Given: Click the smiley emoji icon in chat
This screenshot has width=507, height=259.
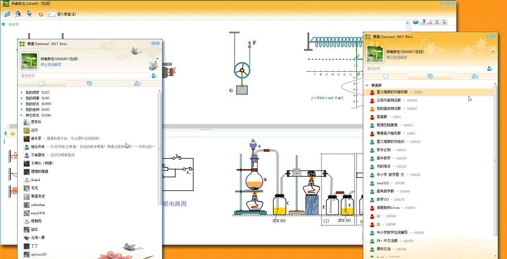Looking at the screenshot, I should [13, 134].
